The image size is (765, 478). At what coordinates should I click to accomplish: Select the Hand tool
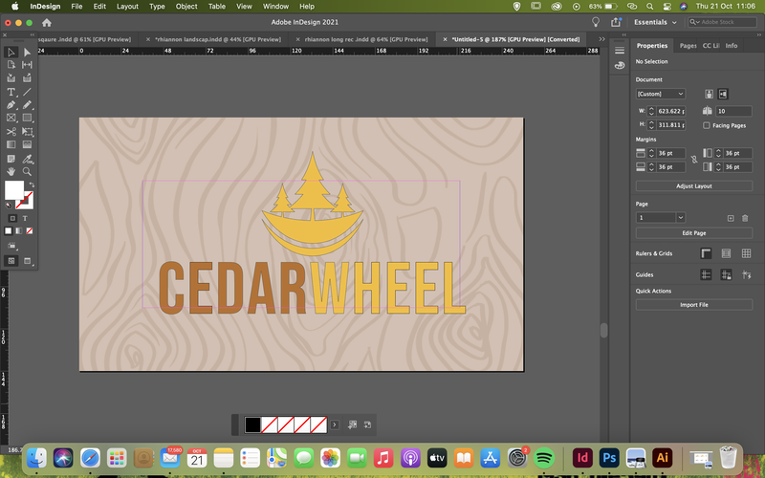point(11,171)
